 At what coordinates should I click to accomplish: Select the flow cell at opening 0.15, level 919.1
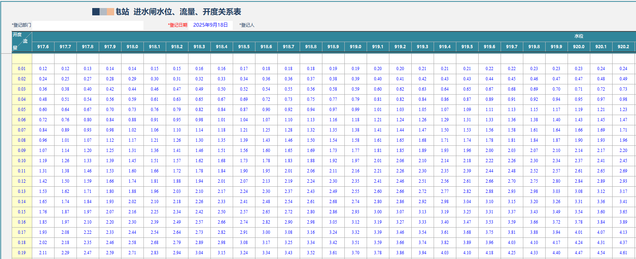pos(378,212)
